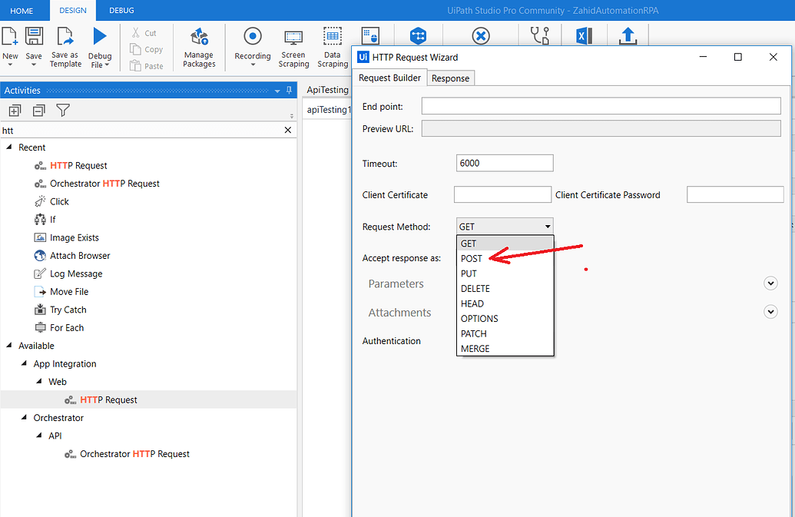The image size is (795, 517).
Task: Publish the project using the upload icon
Action: click(630, 35)
